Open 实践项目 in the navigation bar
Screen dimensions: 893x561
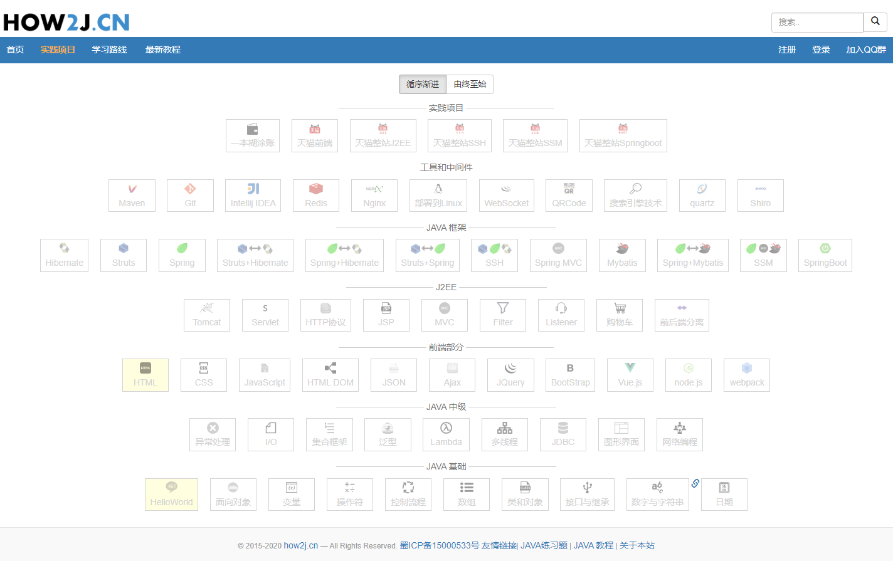pos(58,50)
